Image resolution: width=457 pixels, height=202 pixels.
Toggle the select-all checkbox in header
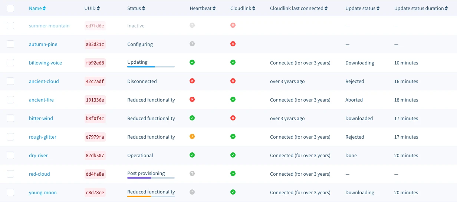coord(10,8)
